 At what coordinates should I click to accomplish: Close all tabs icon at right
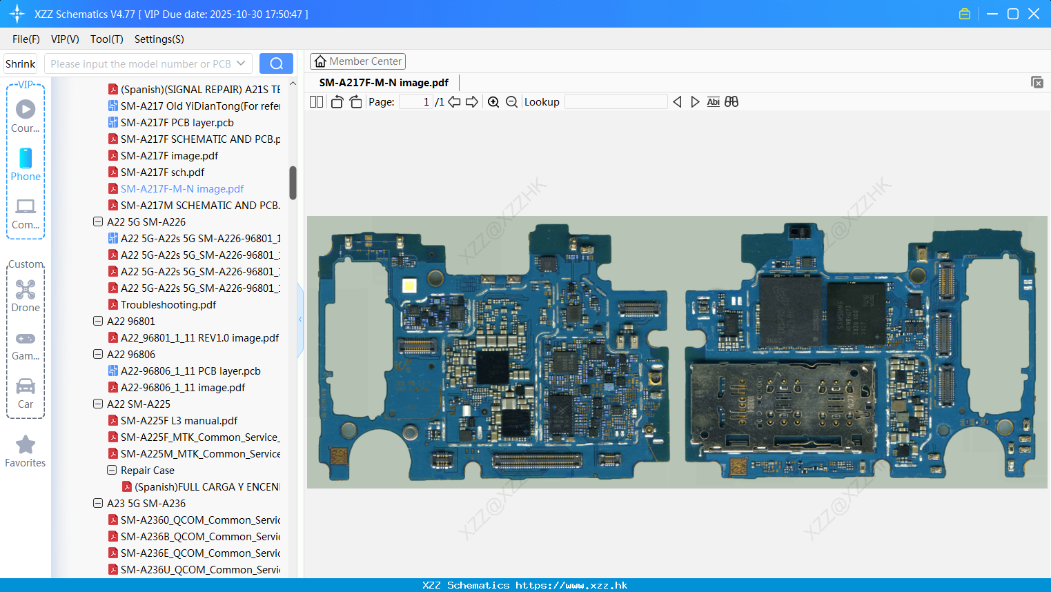(x=1037, y=82)
